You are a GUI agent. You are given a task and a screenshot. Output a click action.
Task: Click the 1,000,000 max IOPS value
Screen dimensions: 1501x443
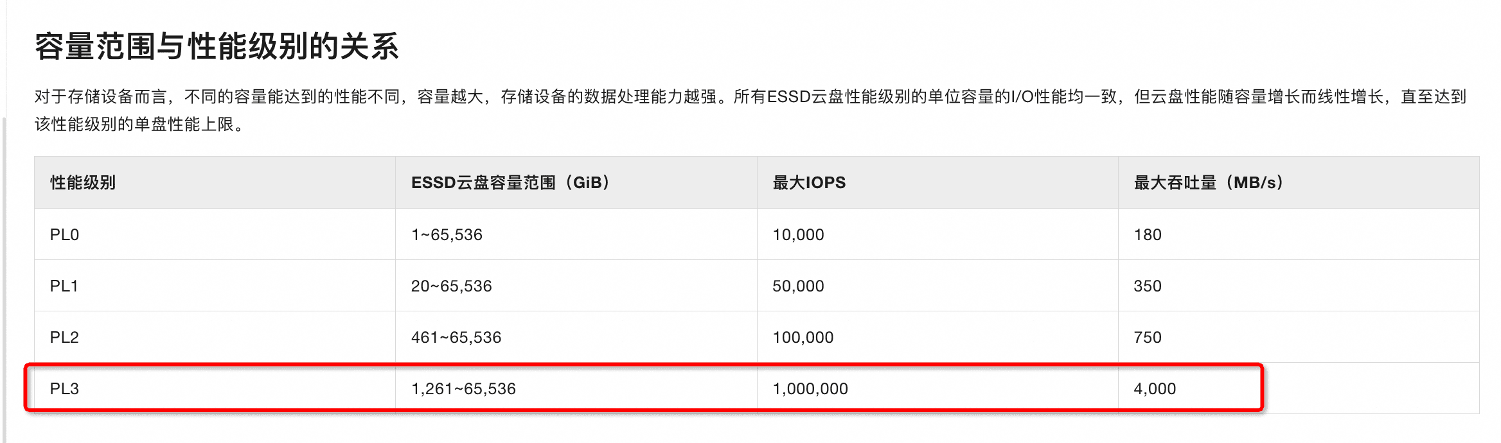pos(810,389)
